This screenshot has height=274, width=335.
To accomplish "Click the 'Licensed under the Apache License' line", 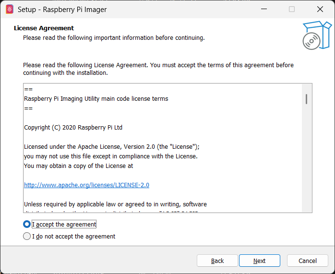I will point(111,147).
